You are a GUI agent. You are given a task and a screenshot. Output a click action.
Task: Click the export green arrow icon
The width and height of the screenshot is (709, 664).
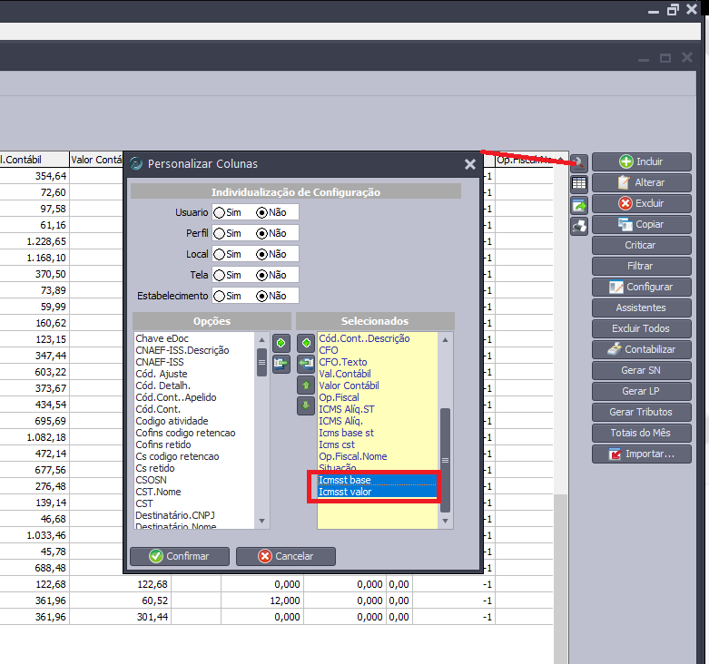coord(579,206)
